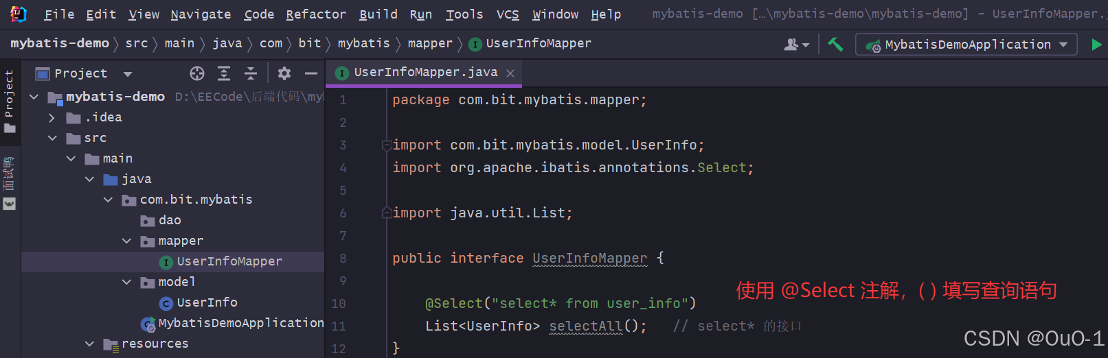Open MybatisDemoApplication run configuration dropdown
The width and height of the screenshot is (1108, 358).
click(x=966, y=45)
